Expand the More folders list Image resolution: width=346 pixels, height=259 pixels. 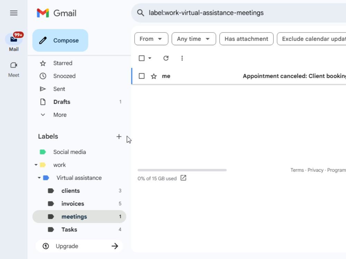tap(80, 115)
